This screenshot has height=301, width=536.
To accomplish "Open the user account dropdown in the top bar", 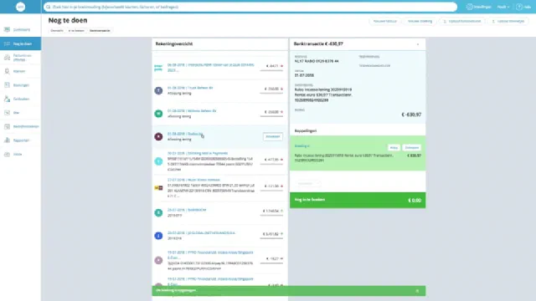I will 502,7.
